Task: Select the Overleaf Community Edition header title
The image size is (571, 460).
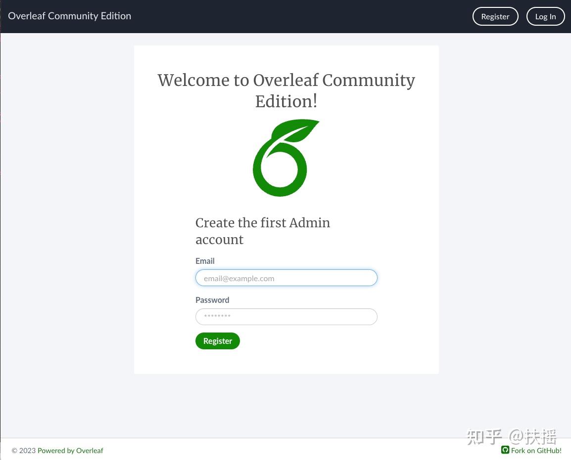Action: pos(69,15)
